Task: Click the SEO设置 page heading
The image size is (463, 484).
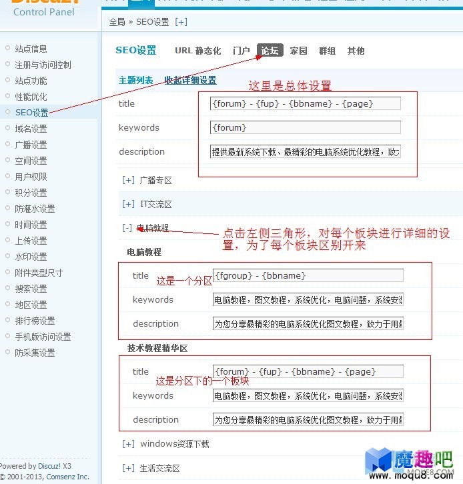Action: 136,50
